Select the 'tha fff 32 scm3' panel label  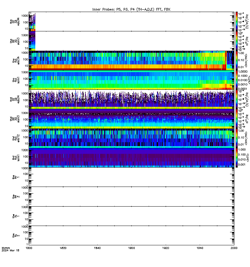tap(15, 41)
